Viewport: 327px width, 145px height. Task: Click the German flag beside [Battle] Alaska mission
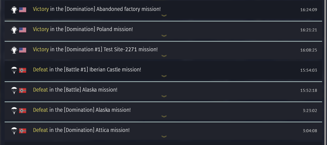[23, 90]
